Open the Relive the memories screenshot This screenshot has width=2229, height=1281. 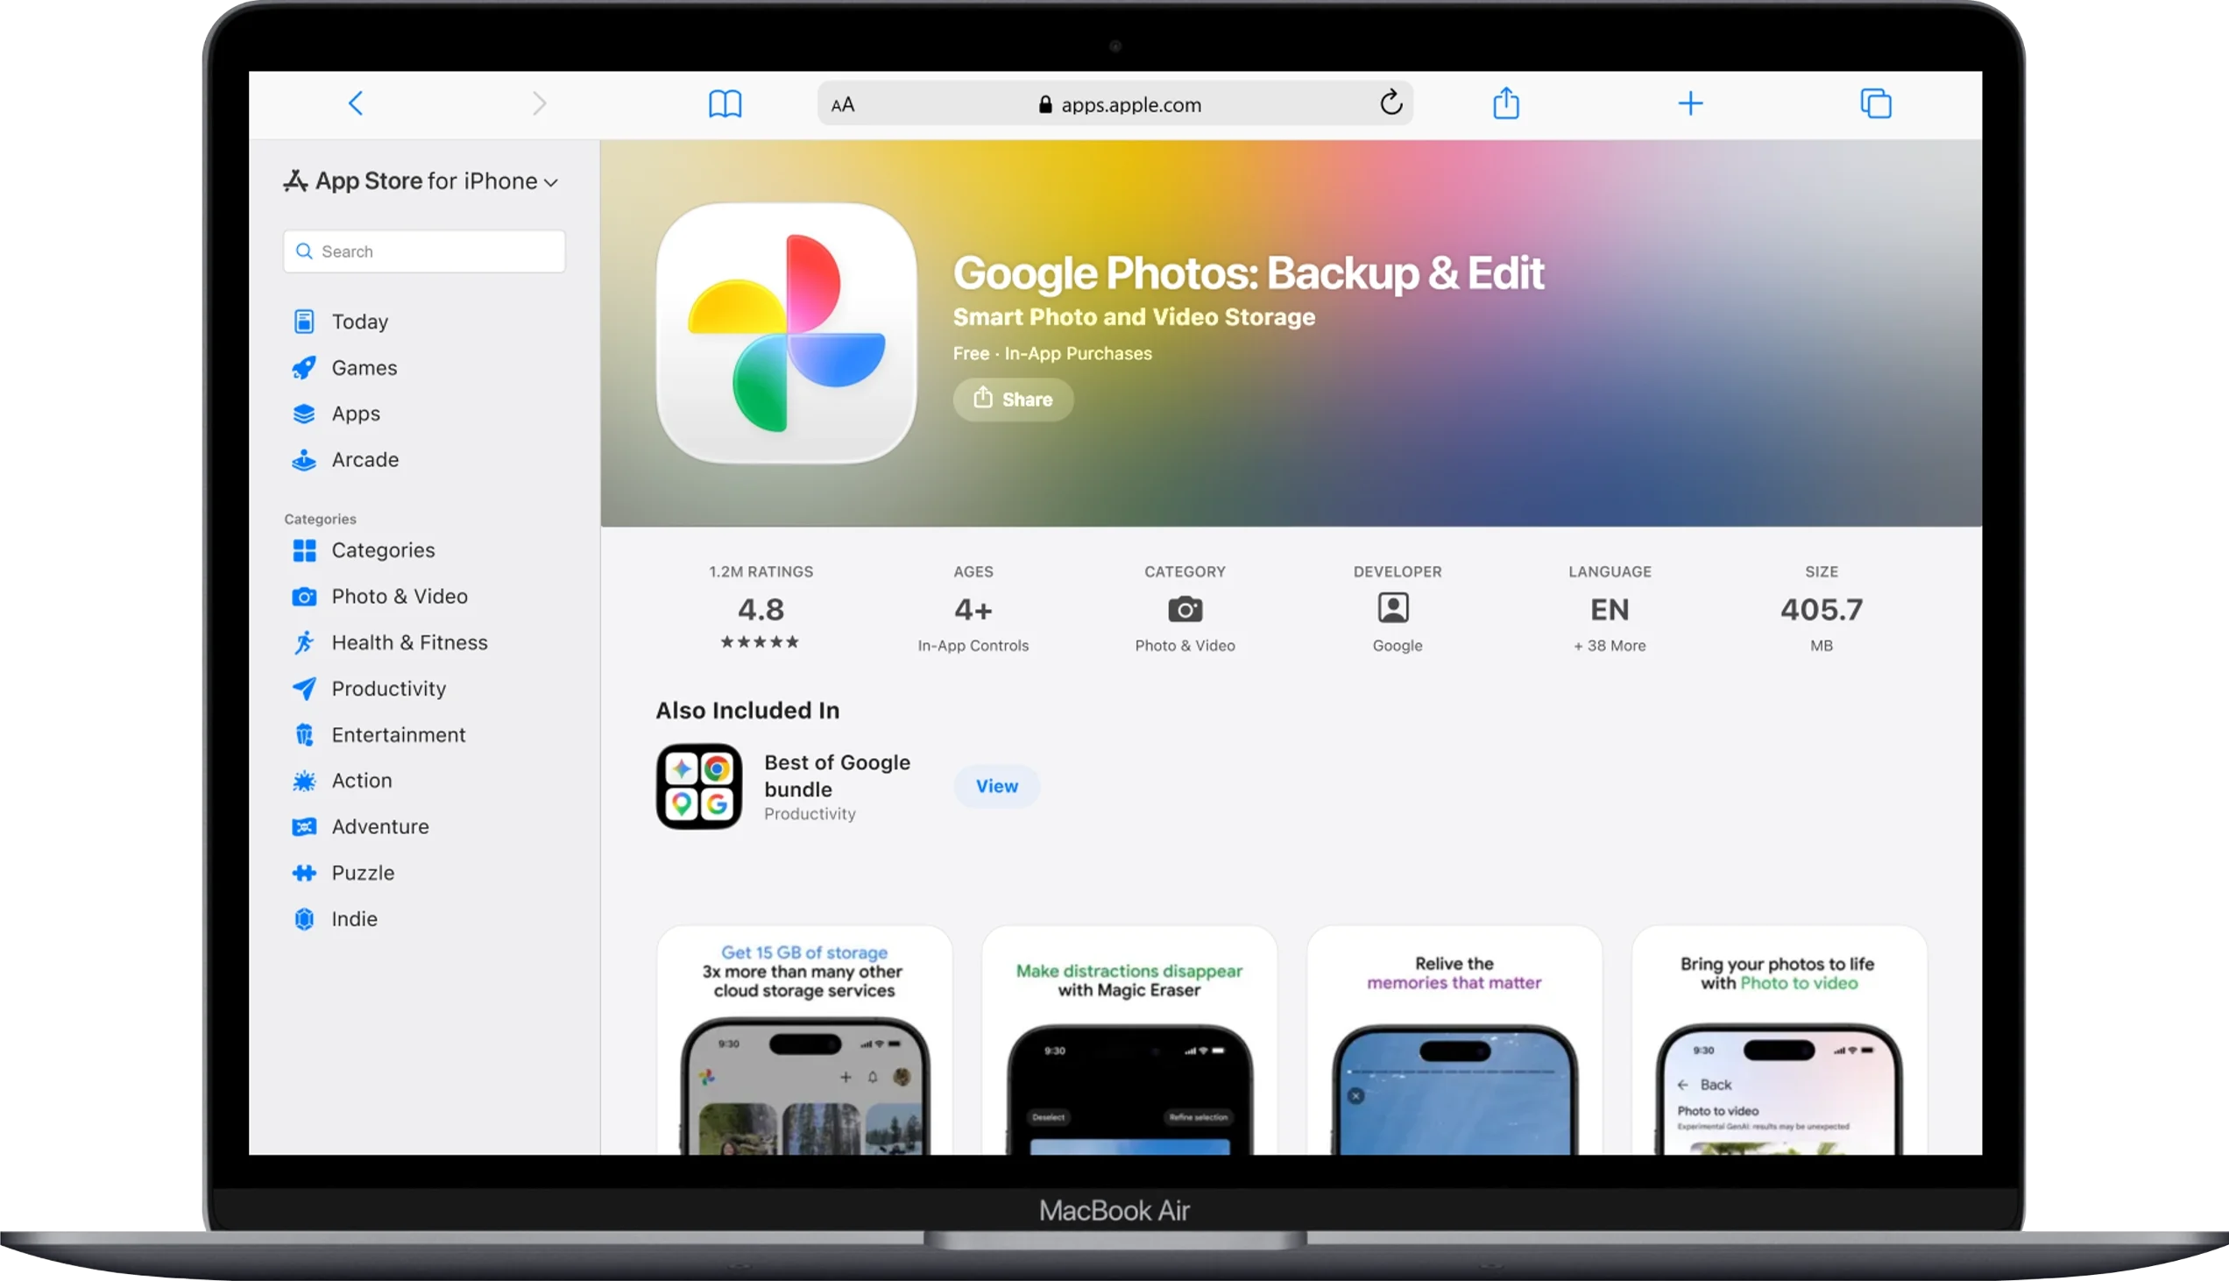point(1454,1040)
